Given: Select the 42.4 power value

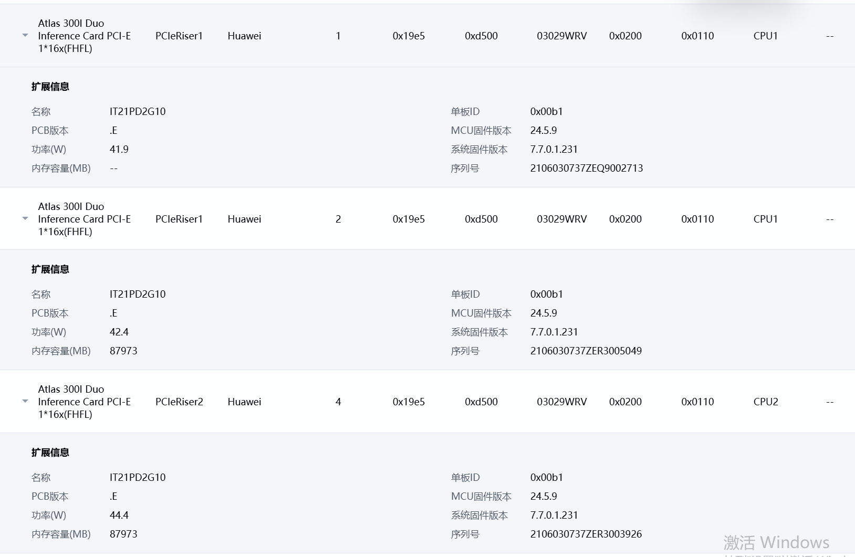Looking at the screenshot, I should pos(119,332).
